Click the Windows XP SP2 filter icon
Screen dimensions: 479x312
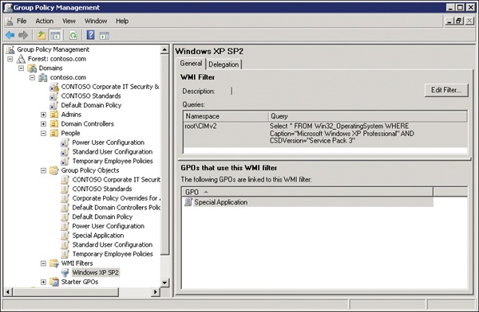coord(65,273)
